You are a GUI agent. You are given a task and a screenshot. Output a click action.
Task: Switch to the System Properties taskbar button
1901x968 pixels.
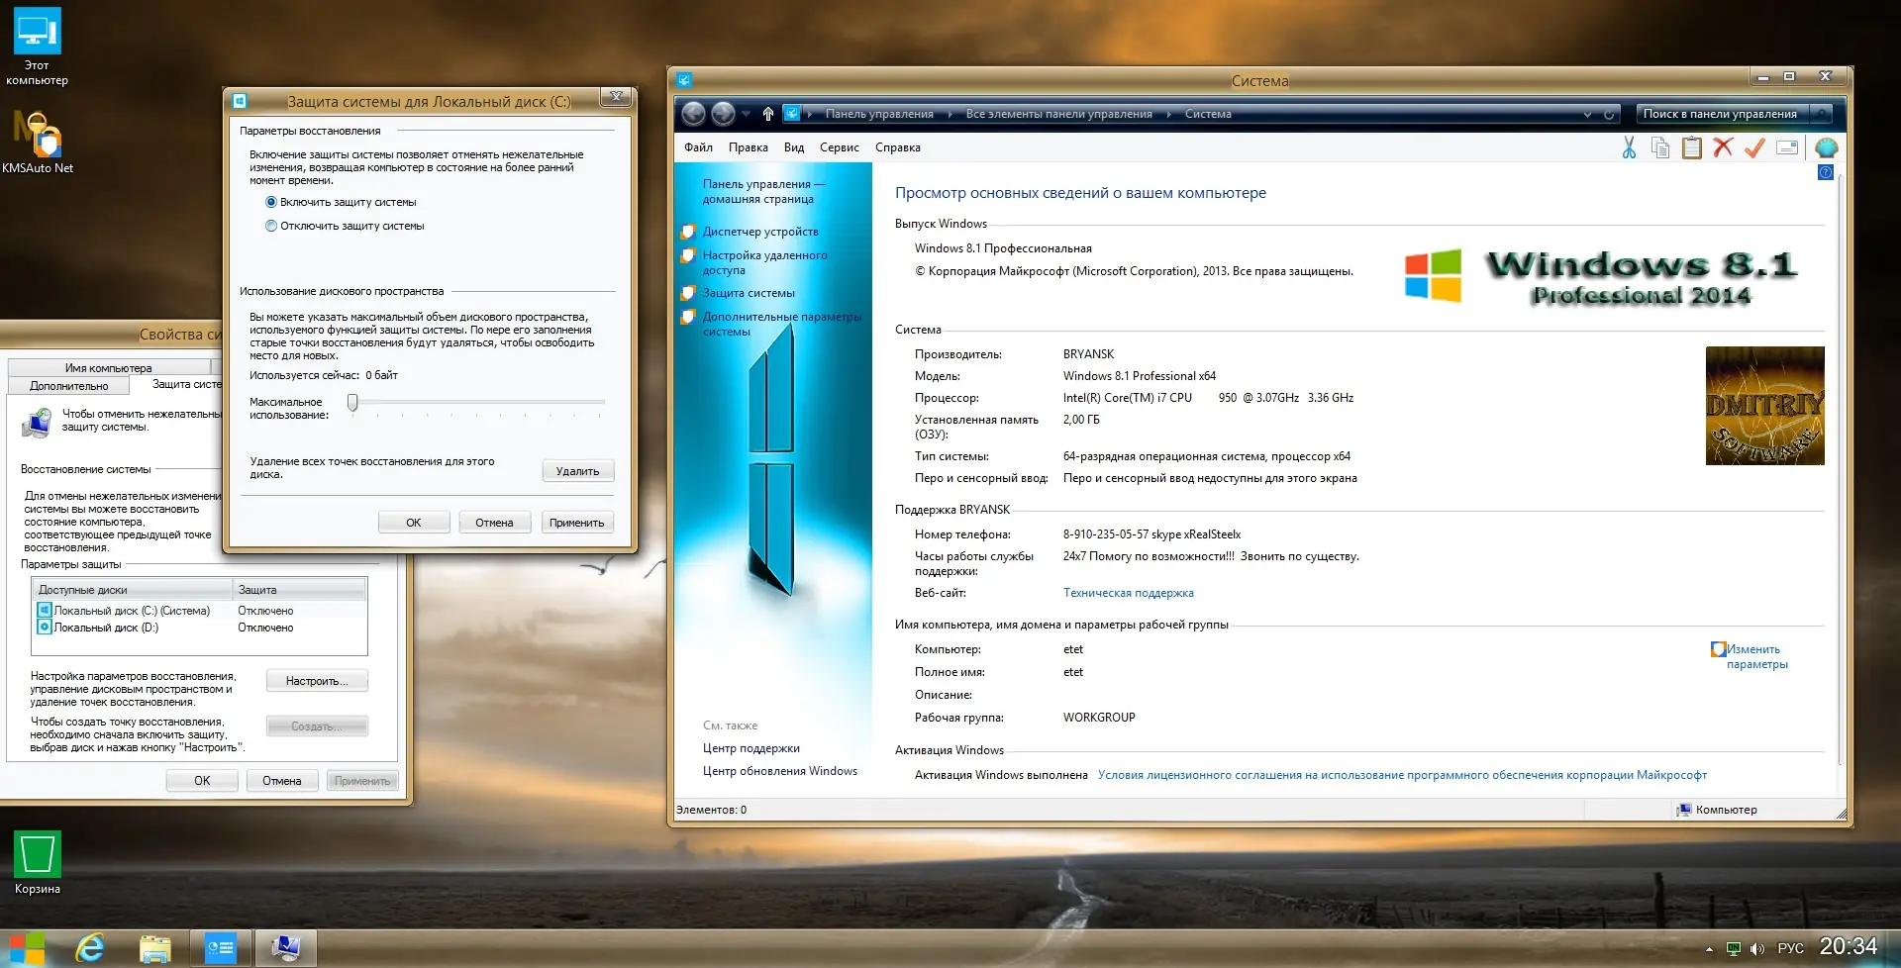pos(285,948)
